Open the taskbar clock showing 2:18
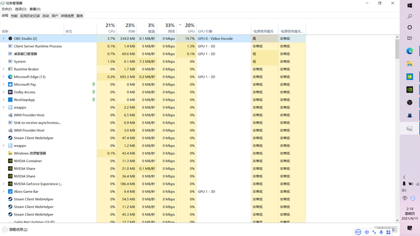The image size is (420, 236). [409, 213]
